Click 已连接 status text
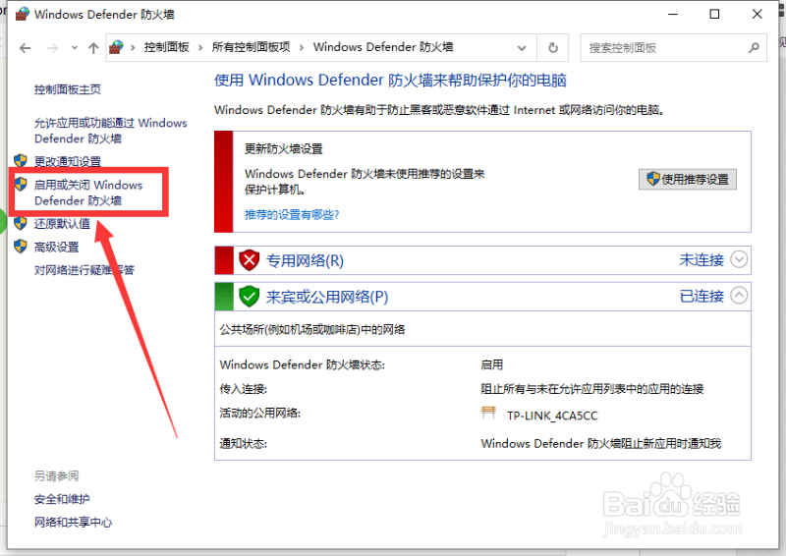 tap(702, 296)
